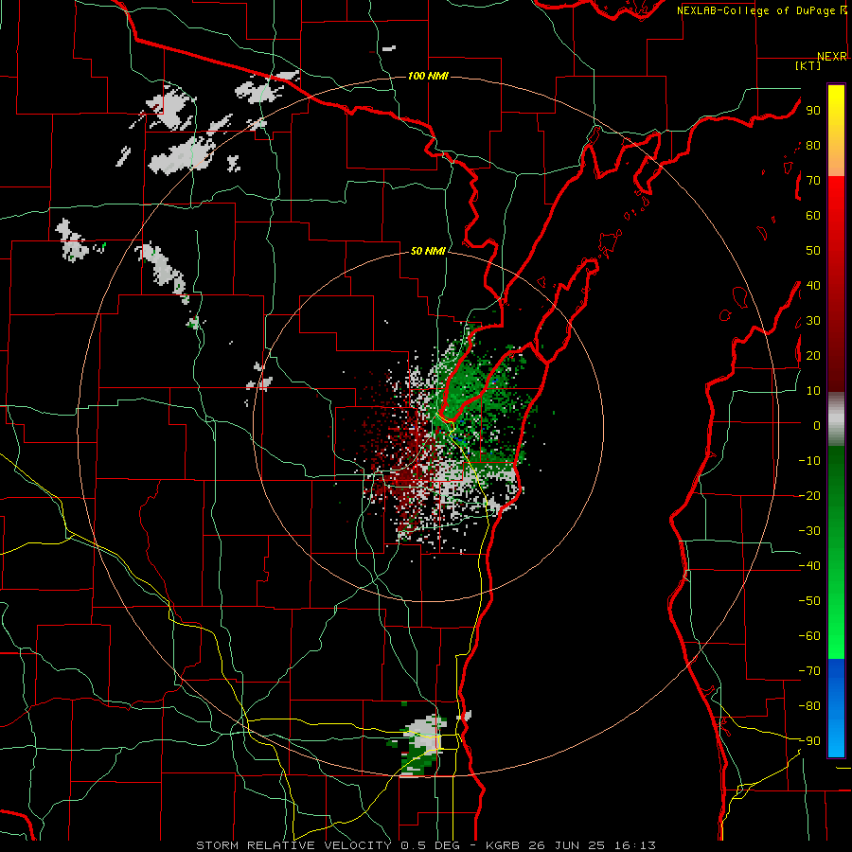Click the -80 value on the velocity scale
Image resolution: width=852 pixels, height=852 pixels.
809,706
